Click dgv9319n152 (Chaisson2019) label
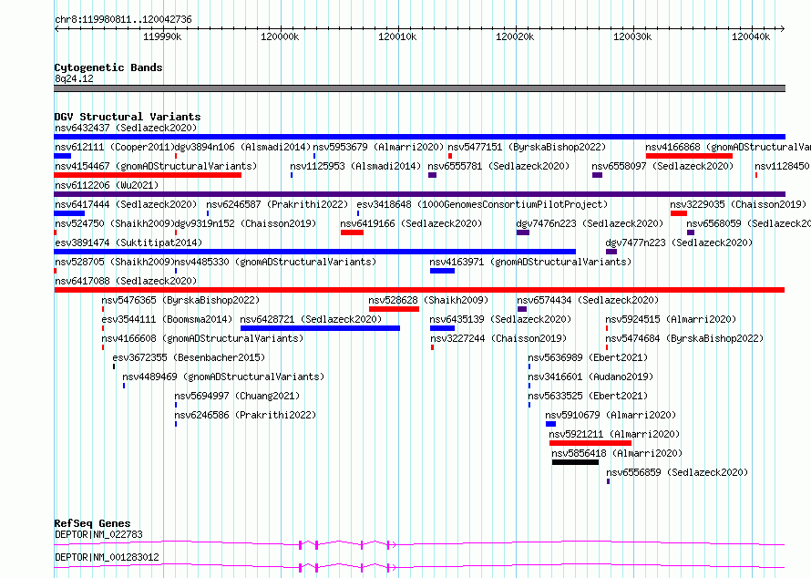Image resolution: width=811 pixels, height=578 pixels. (246, 223)
